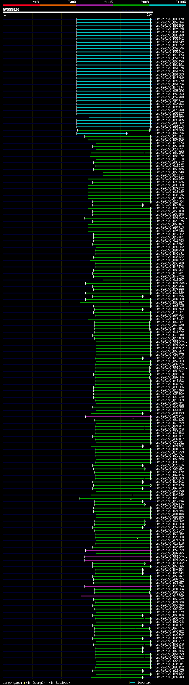Click the purple alignment bar for UniRef100_P52899
This screenshot has width=189, height=685.
118,550
